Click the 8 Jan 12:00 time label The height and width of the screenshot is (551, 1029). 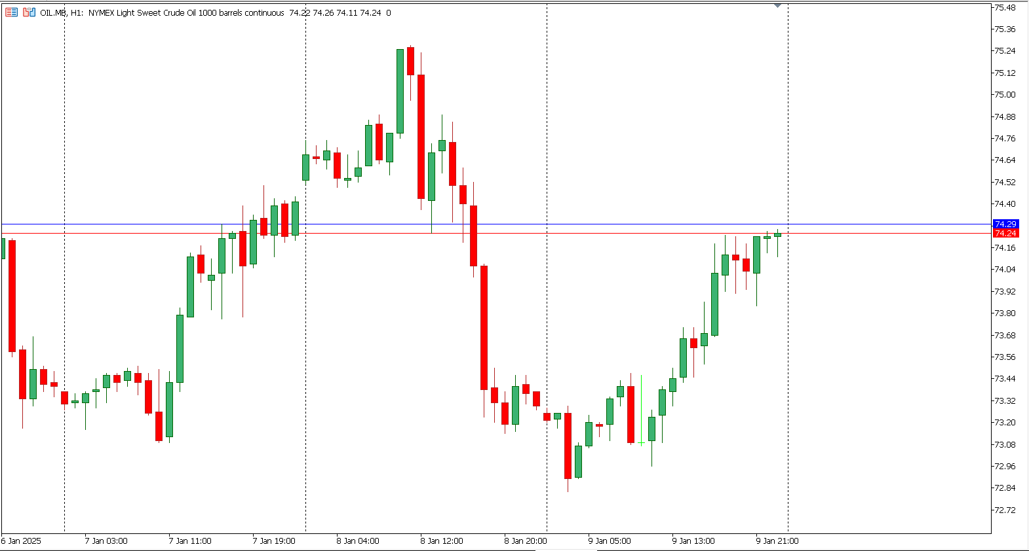click(x=442, y=541)
